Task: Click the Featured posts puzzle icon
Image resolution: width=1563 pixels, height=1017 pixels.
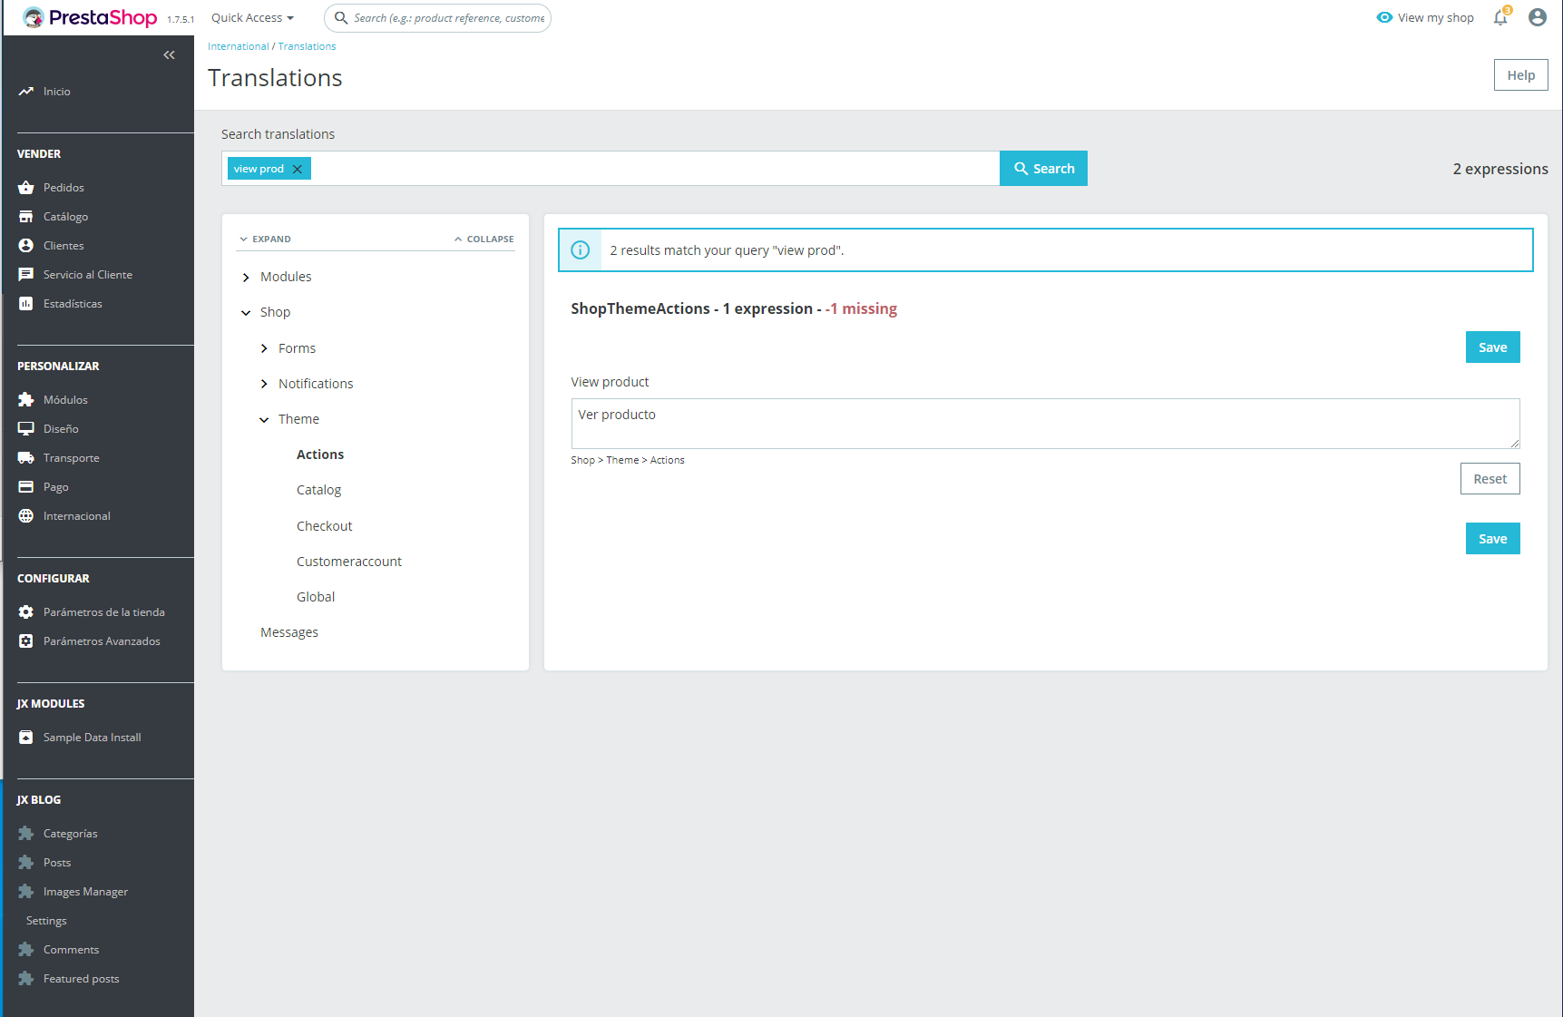Action: click(x=25, y=979)
